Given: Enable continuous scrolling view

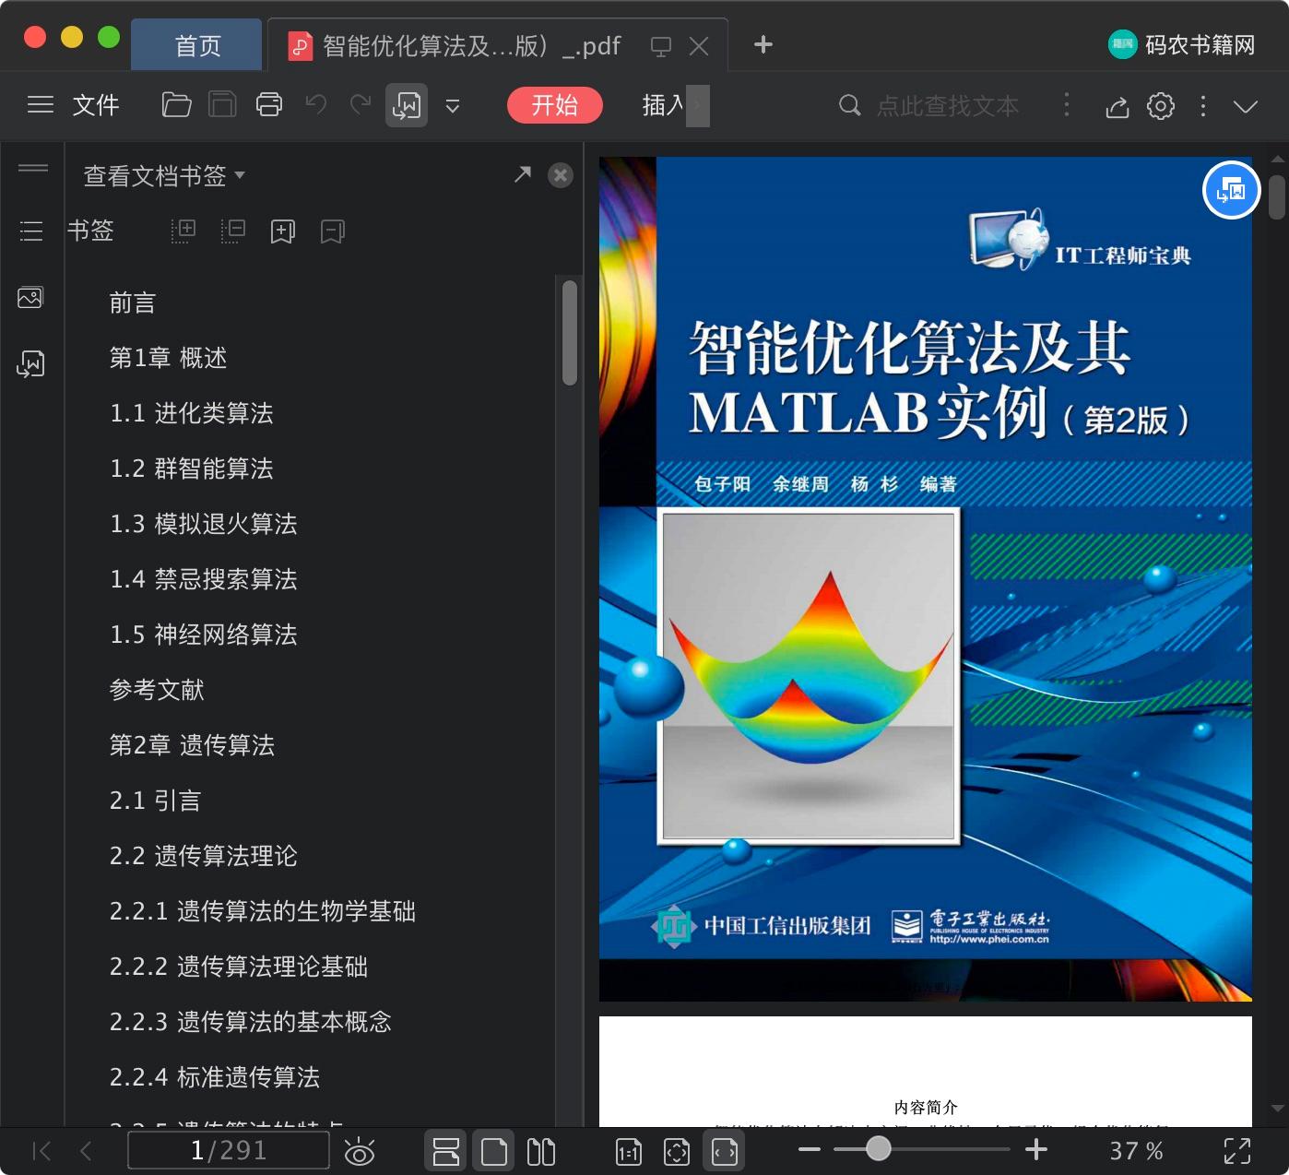Looking at the screenshot, I should [446, 1151].
